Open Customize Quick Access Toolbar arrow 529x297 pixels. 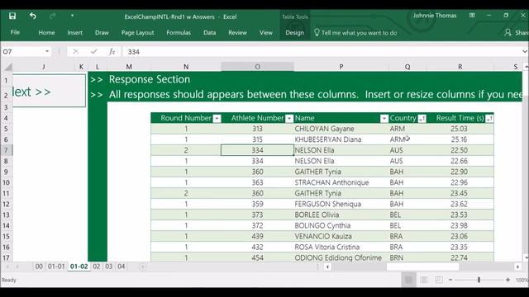(72, 16)
